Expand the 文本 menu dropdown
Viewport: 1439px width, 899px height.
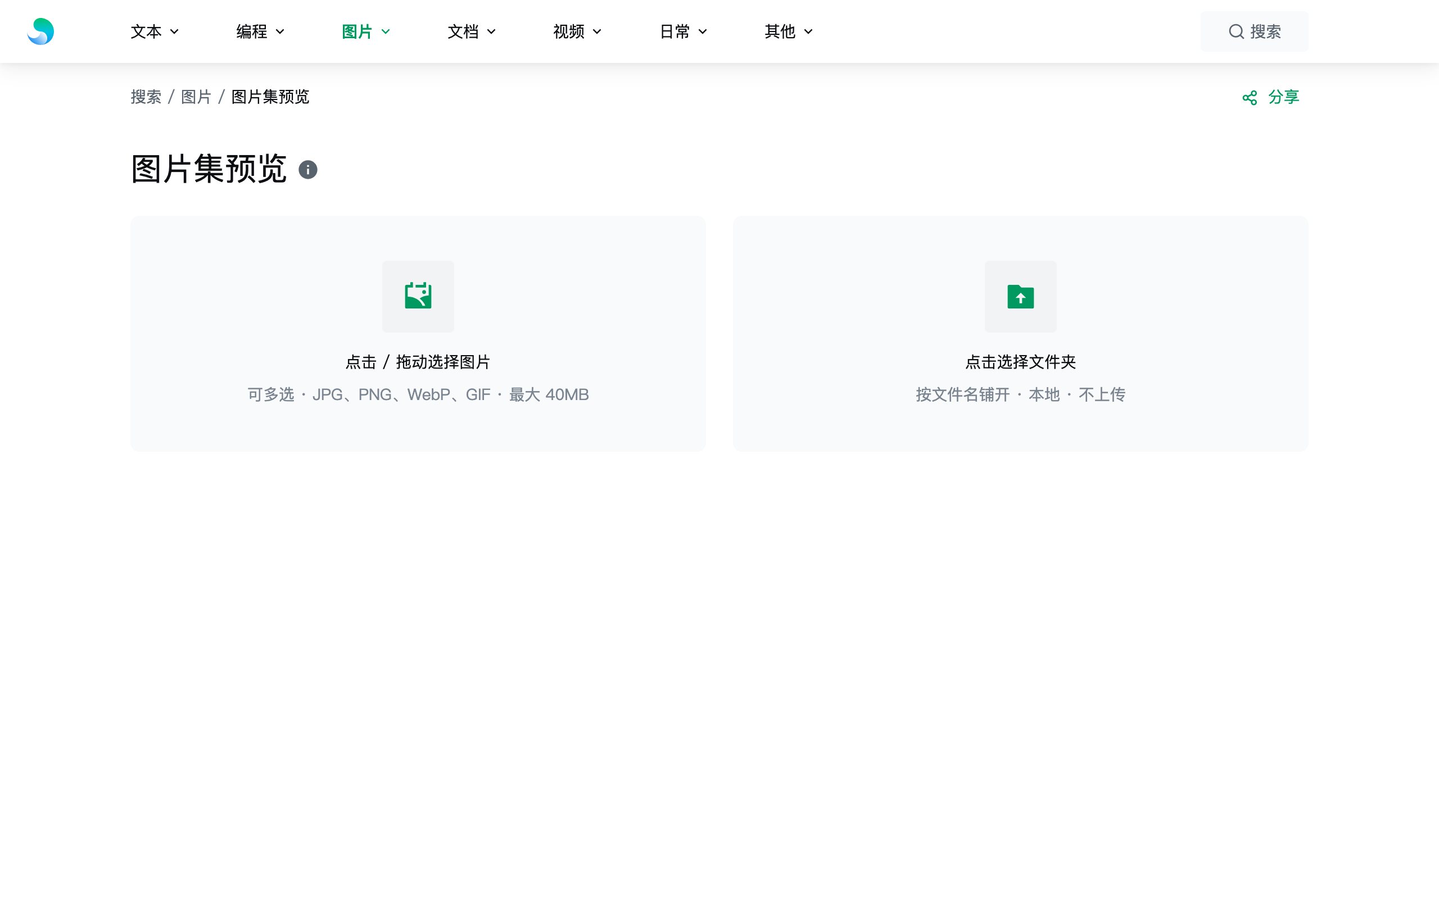coord(155,31)
